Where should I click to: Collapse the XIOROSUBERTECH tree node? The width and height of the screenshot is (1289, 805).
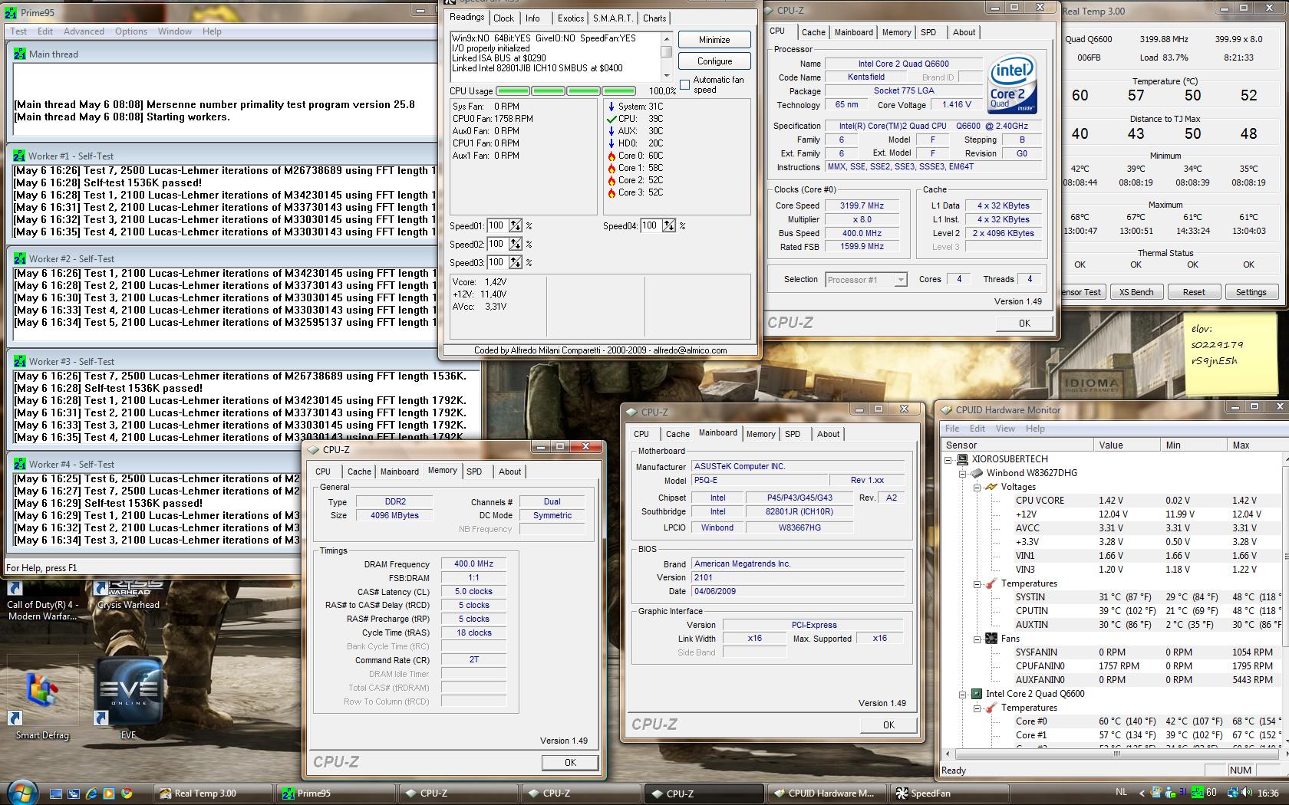[x=949, y=459]
